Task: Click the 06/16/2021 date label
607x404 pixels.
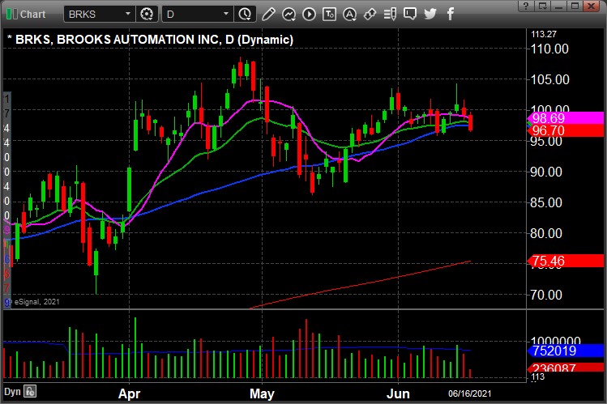Action: coord(469,393)
